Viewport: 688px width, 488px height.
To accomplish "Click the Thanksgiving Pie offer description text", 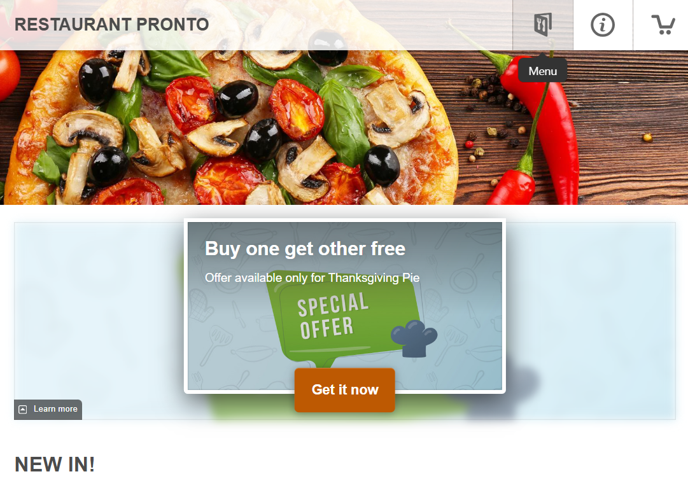I will point(312,277).
